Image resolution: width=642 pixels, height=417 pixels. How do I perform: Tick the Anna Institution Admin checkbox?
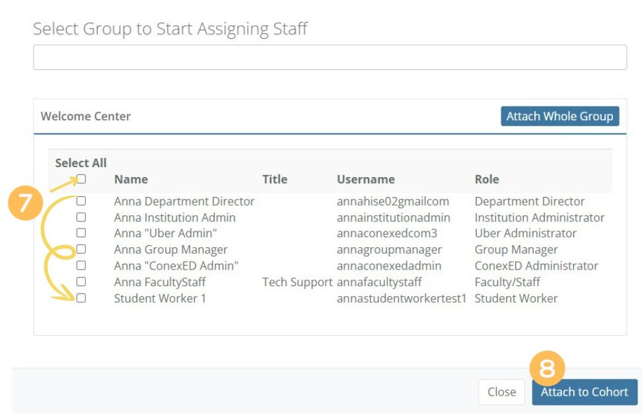tap(81, 217)
